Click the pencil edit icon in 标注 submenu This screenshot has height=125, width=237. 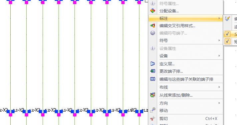(x=227, y=18)
